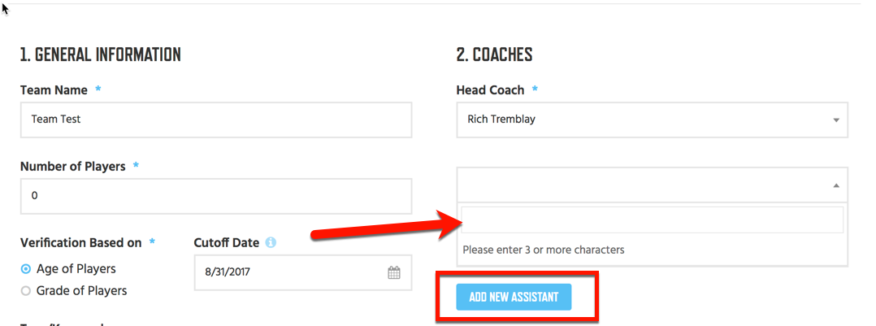Click the assistant coach search box
Screen dimensions: 876x326
pos(652,220)
